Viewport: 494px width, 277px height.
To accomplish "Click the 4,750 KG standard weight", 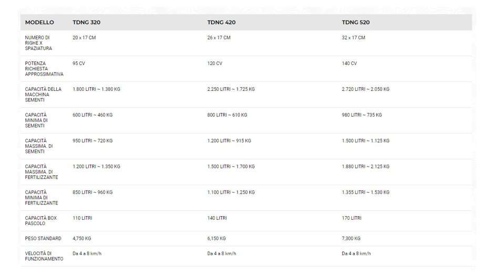I will pos(81,239).
